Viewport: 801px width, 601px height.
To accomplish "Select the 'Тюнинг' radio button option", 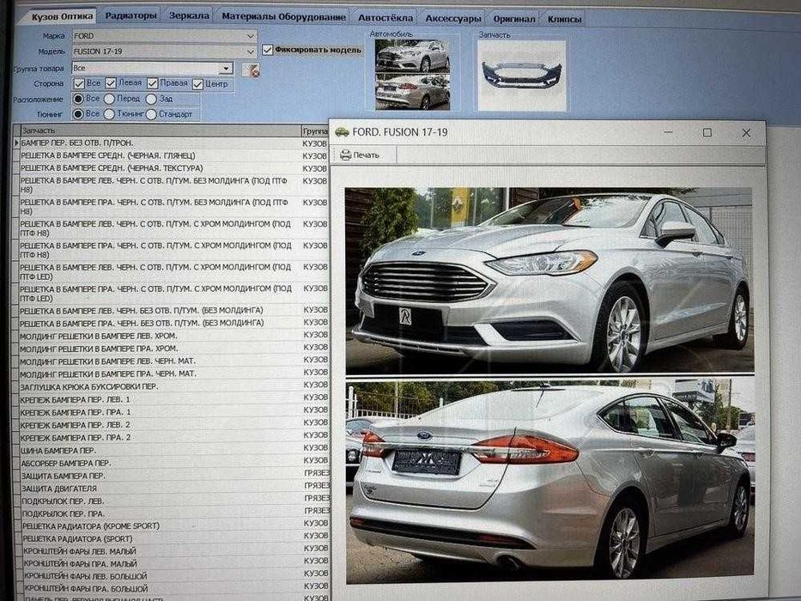I will pyautogui.click(x=109, y=114).
